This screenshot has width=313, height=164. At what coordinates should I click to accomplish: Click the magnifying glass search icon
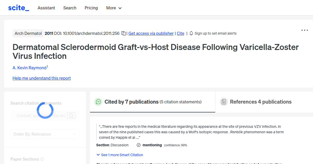click(71, 115)
